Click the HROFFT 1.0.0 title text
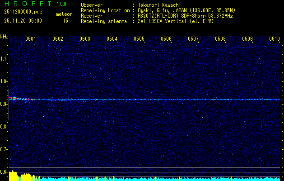This screenshot has width=284, height=181. click(x=35, y=4)
